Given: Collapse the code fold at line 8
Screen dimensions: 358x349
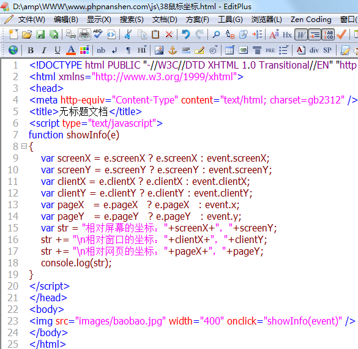Looking at the screenshot, I should pyautogui.click(x=24, y=146).
